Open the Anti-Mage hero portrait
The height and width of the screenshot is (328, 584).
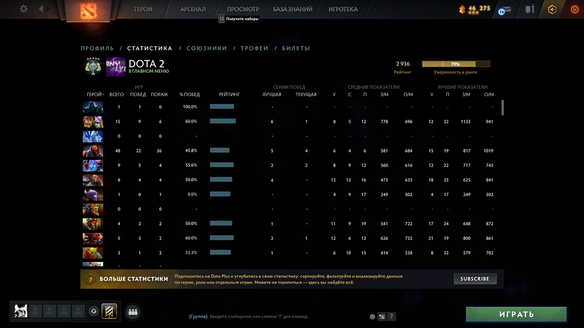(x=93, y=151)
